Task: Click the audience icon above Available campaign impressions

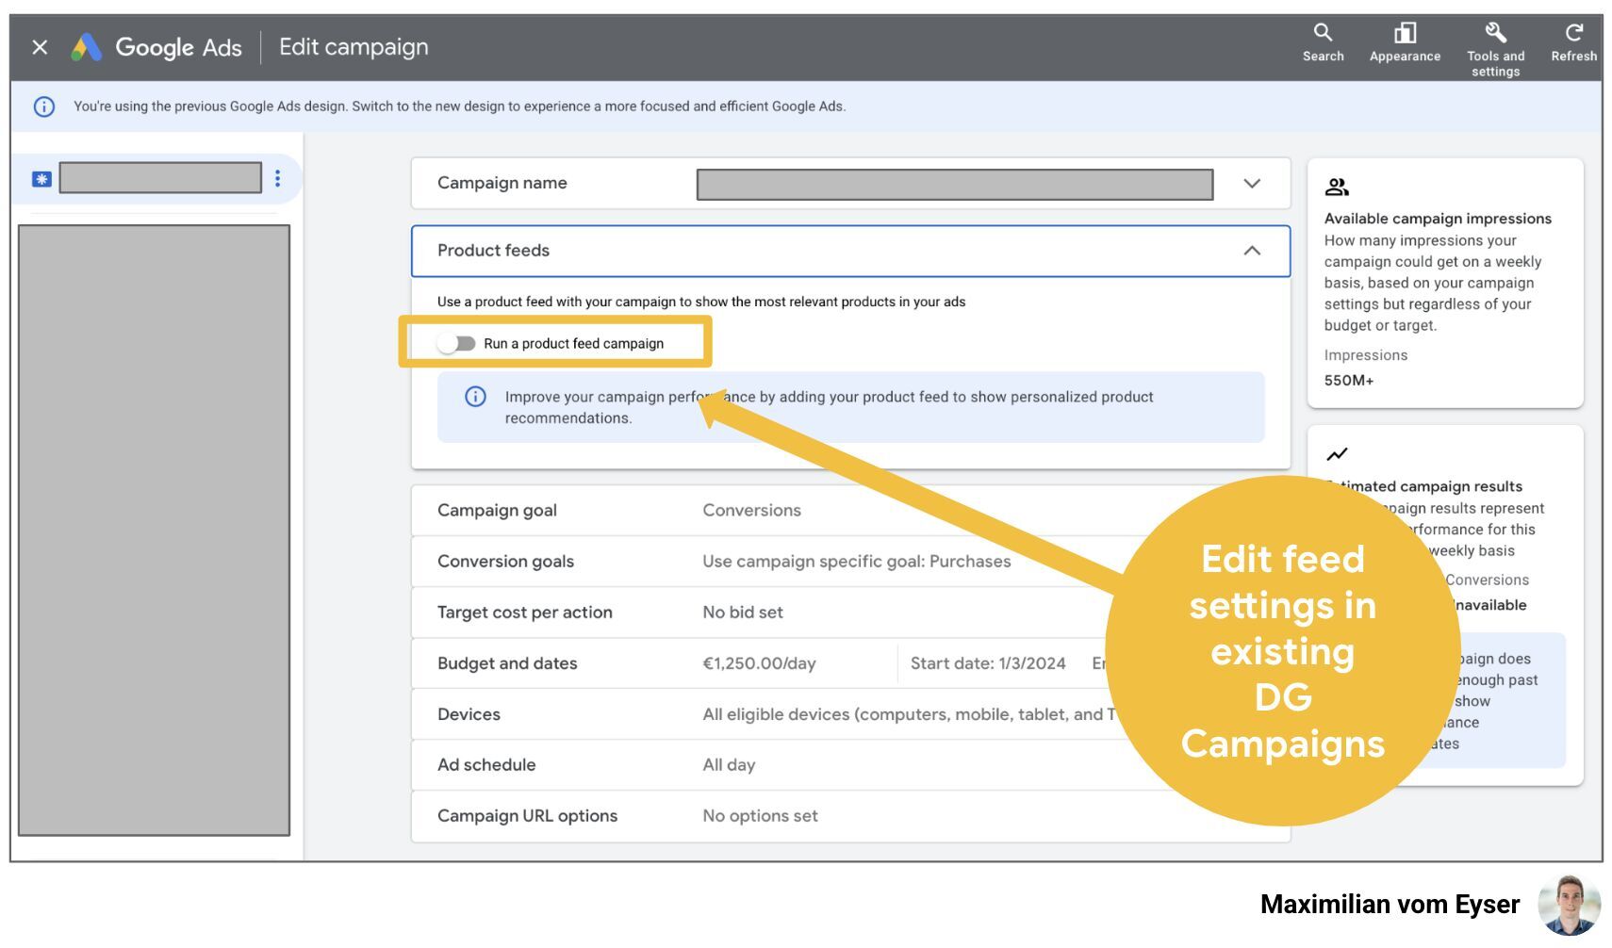Action: tap(1337, 187)
